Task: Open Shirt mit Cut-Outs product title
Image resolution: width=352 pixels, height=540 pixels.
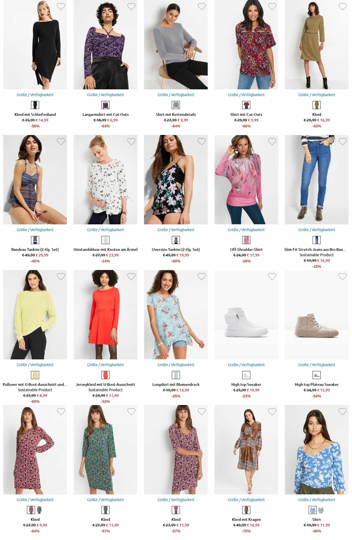Action: point(246,114)
